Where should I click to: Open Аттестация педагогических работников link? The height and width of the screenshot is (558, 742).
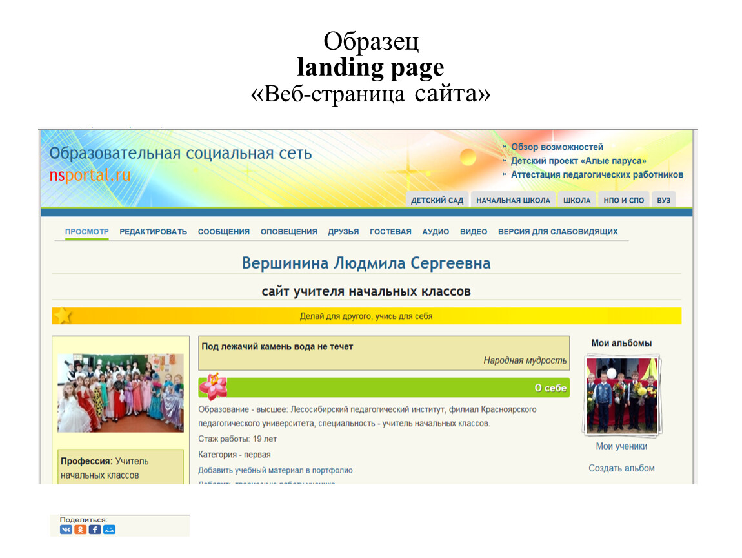point(597,174)
